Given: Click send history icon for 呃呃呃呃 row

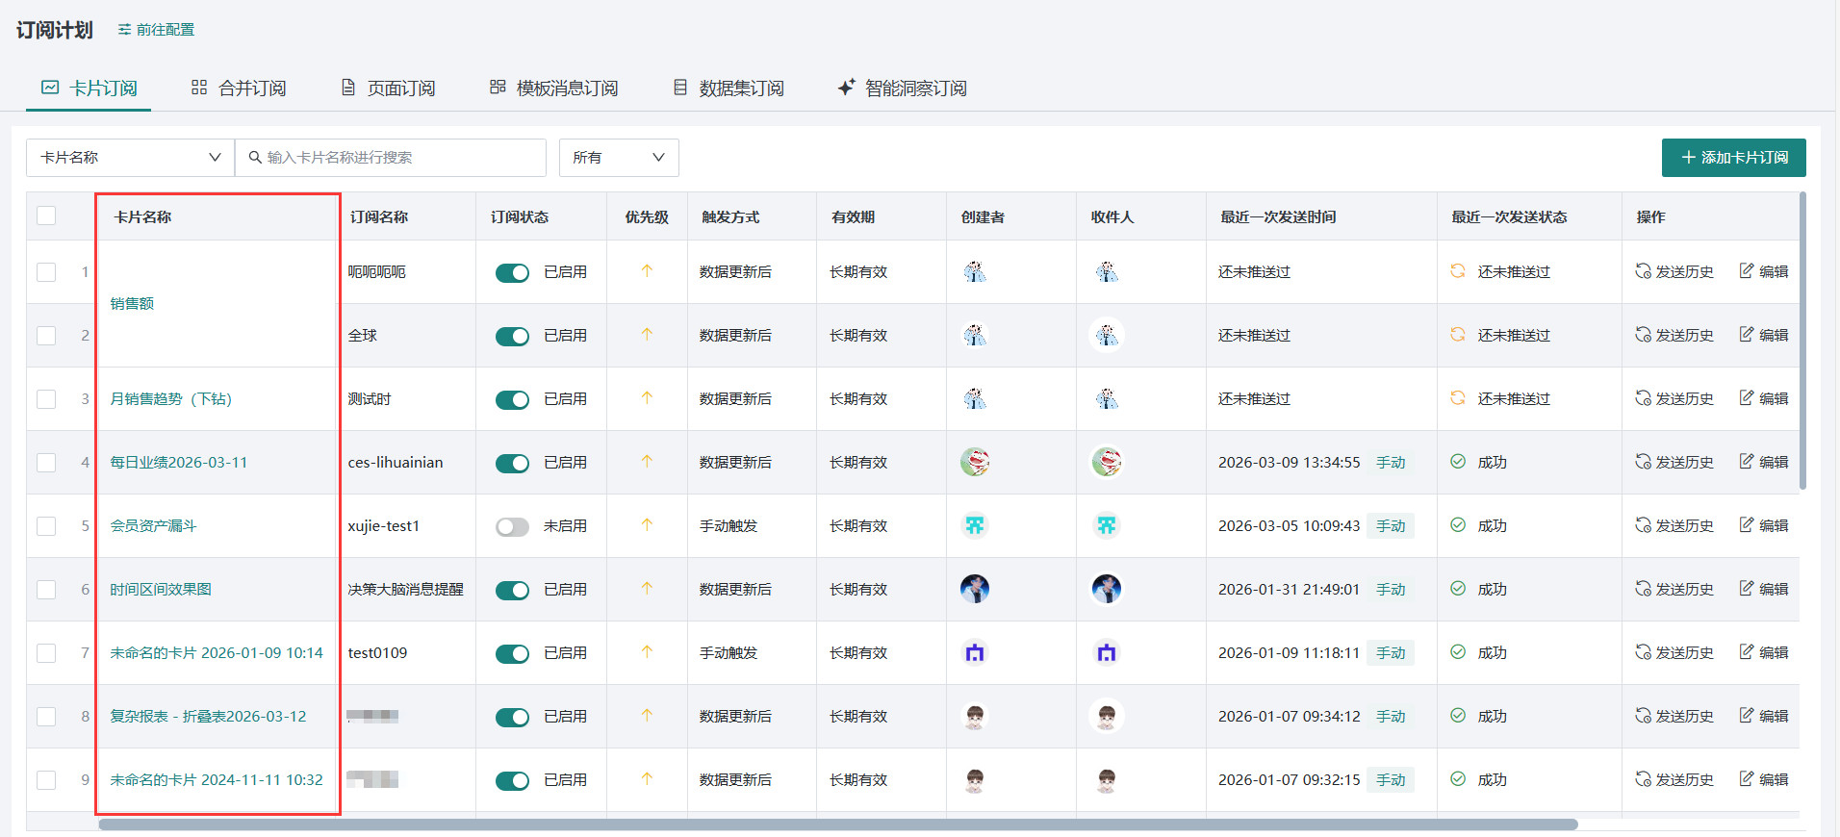Looking at the screenshot, I should pyautogui.click(x=1643, y=271).
